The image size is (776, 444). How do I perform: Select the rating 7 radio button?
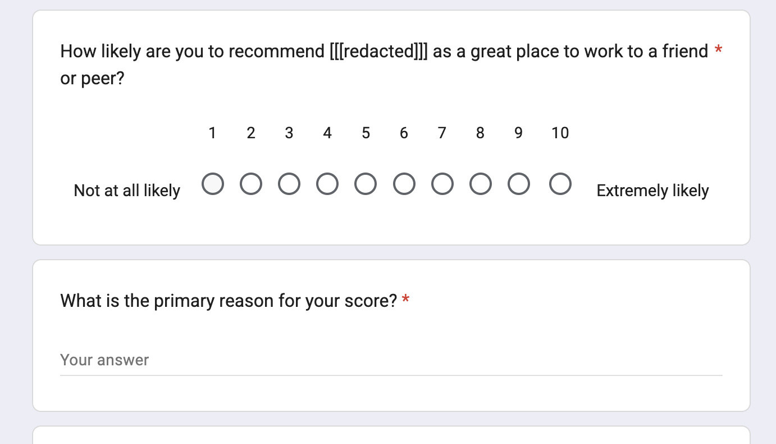point(442,184)
